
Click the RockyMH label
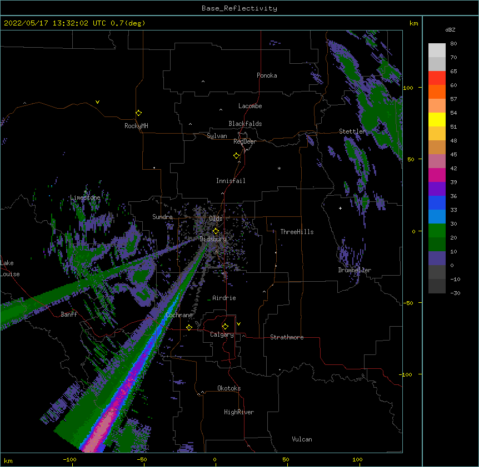(136, 126)
